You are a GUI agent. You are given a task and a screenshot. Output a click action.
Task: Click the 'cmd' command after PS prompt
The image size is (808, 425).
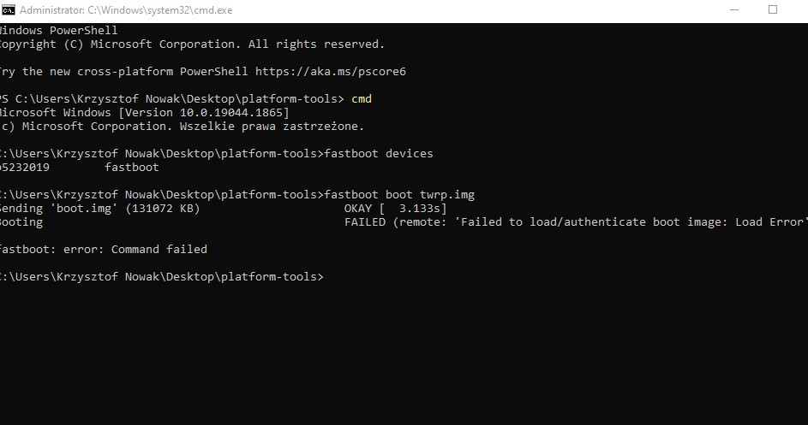(x=361, y=99)
